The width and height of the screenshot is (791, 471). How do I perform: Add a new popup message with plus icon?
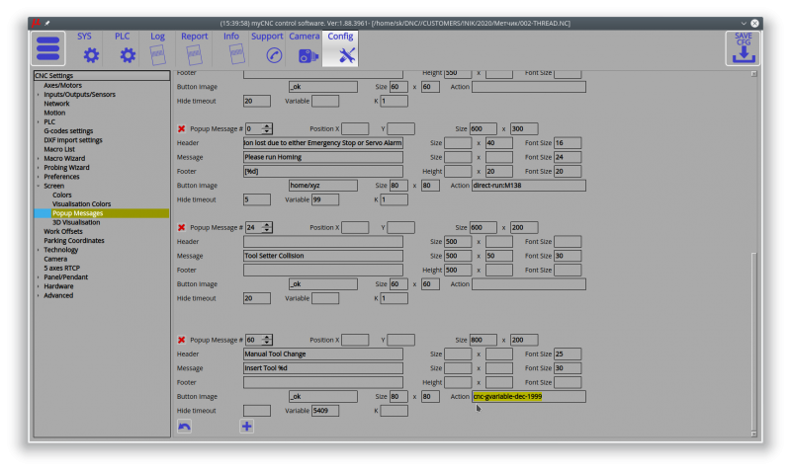pyautogui.click(x=247, y=426)
